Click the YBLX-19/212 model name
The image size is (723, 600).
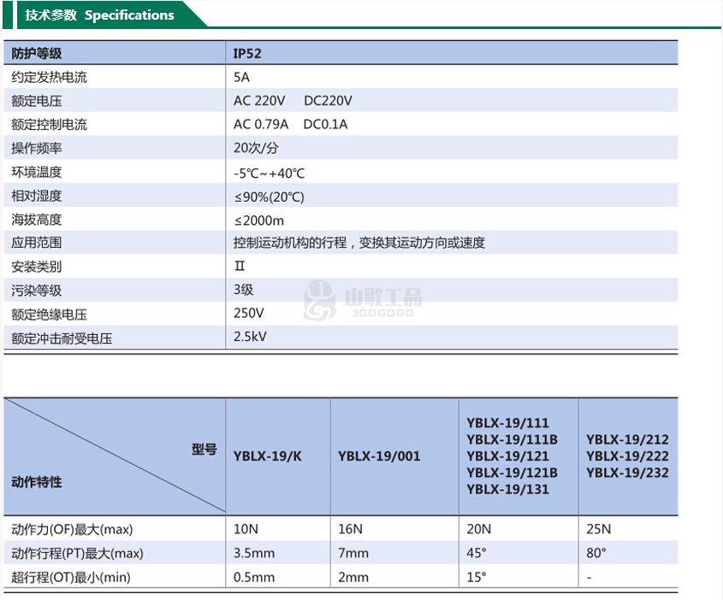click(x=627, y=440)
